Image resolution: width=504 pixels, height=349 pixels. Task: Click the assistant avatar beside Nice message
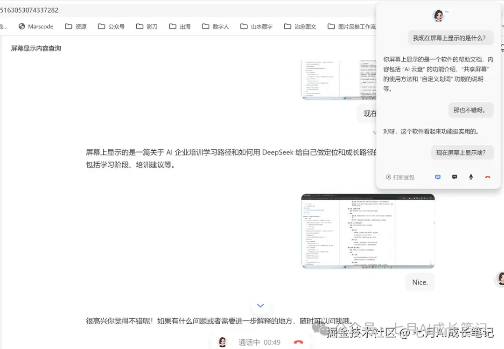tap(500, 279)
